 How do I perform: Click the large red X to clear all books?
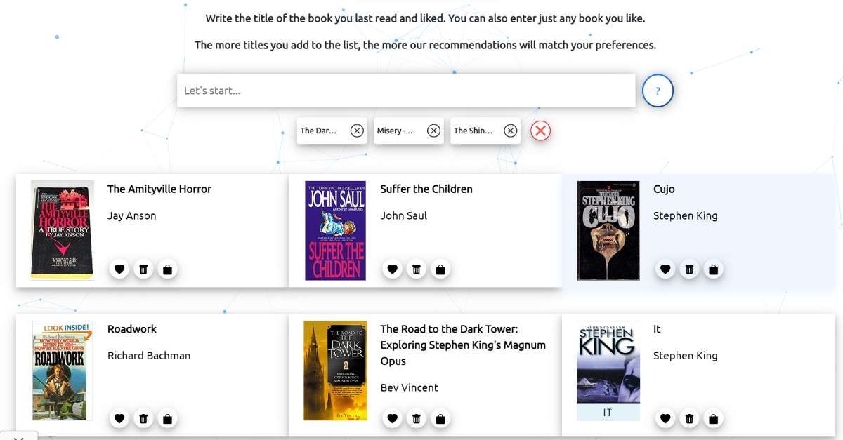click(x=540, y=131)
